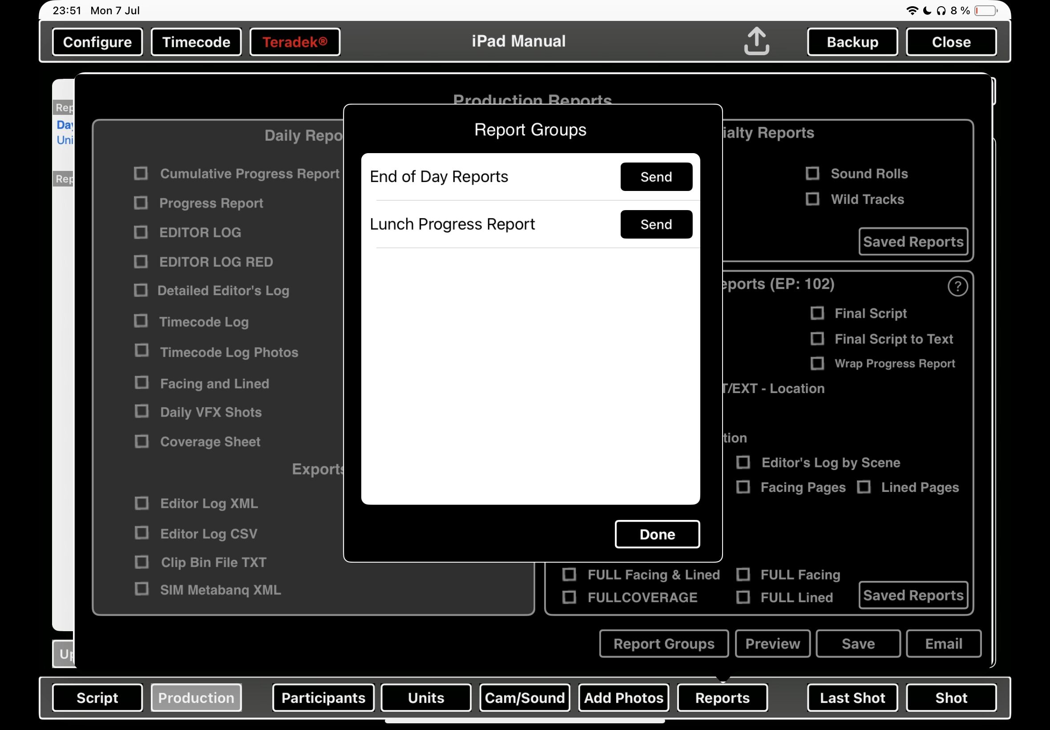Toggle the Editor Log XML export checkbox
1050x730 pixels.
coord(142,503)
